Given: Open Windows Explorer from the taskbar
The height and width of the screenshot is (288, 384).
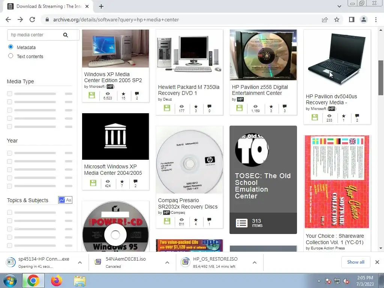Looking at the screenshot, I should (80, 280).
